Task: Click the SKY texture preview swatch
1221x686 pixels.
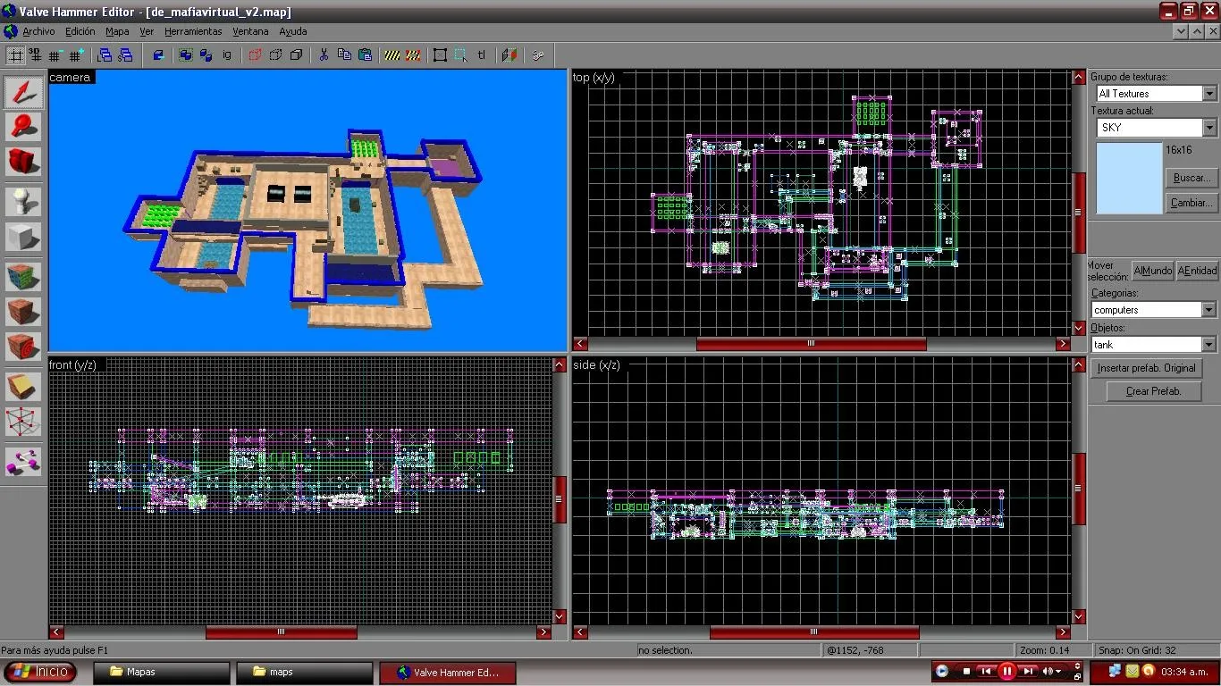Action: [1128, 178]
